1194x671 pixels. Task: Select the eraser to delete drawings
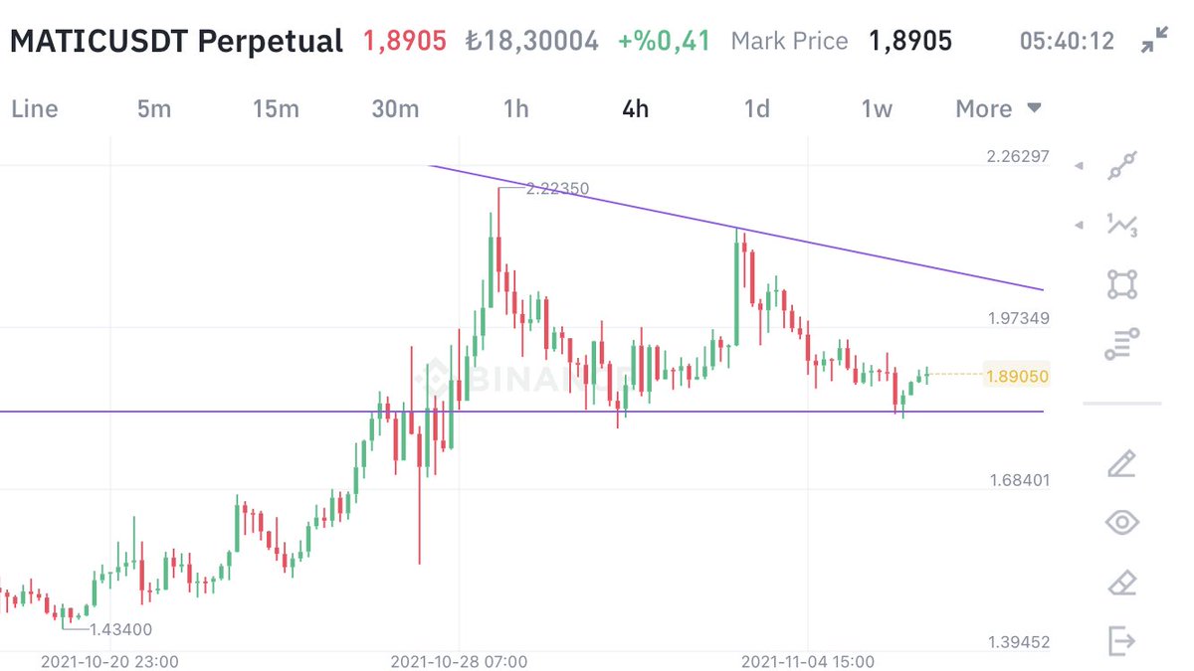point(1122,583)
